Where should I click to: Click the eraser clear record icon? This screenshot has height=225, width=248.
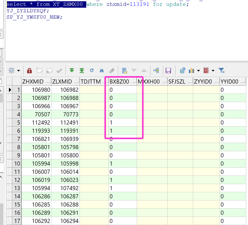coord(112,70)
